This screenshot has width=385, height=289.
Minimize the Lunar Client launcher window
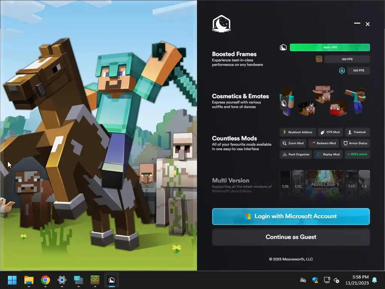[357, 24]
